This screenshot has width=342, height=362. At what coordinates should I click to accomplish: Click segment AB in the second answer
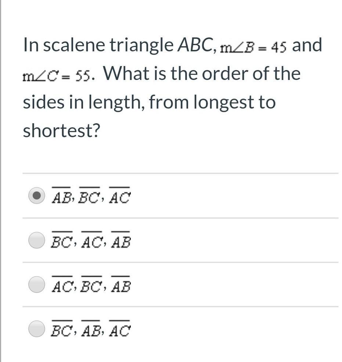(x=120, y=241)
